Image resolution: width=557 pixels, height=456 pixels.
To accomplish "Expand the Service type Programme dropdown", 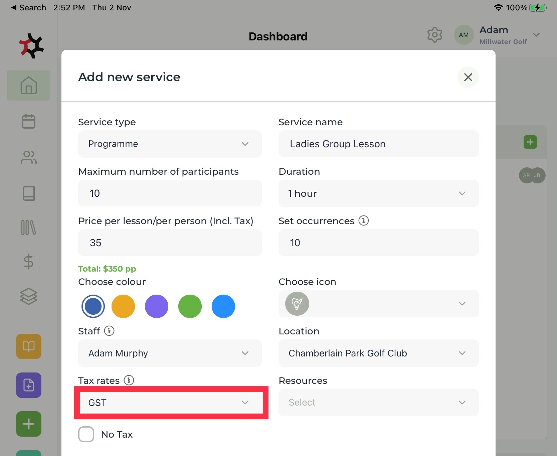I will pyautogui.click(x=170, y=144).
